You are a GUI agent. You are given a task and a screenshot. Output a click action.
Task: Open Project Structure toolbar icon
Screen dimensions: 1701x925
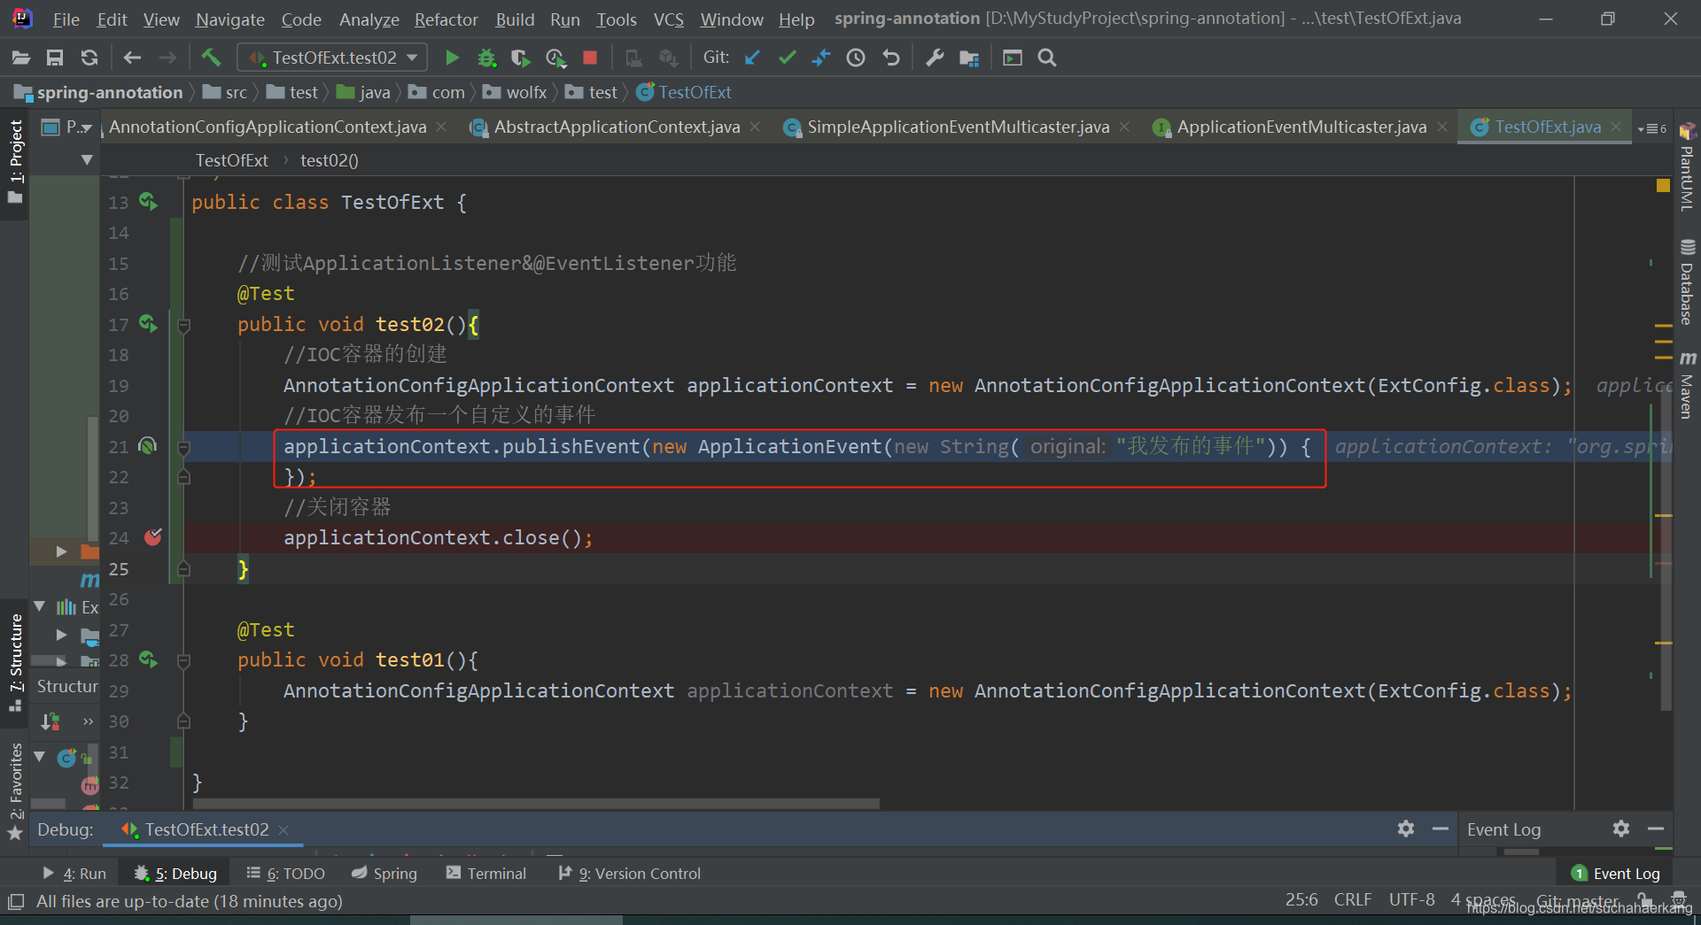click(x=969, y=58)
